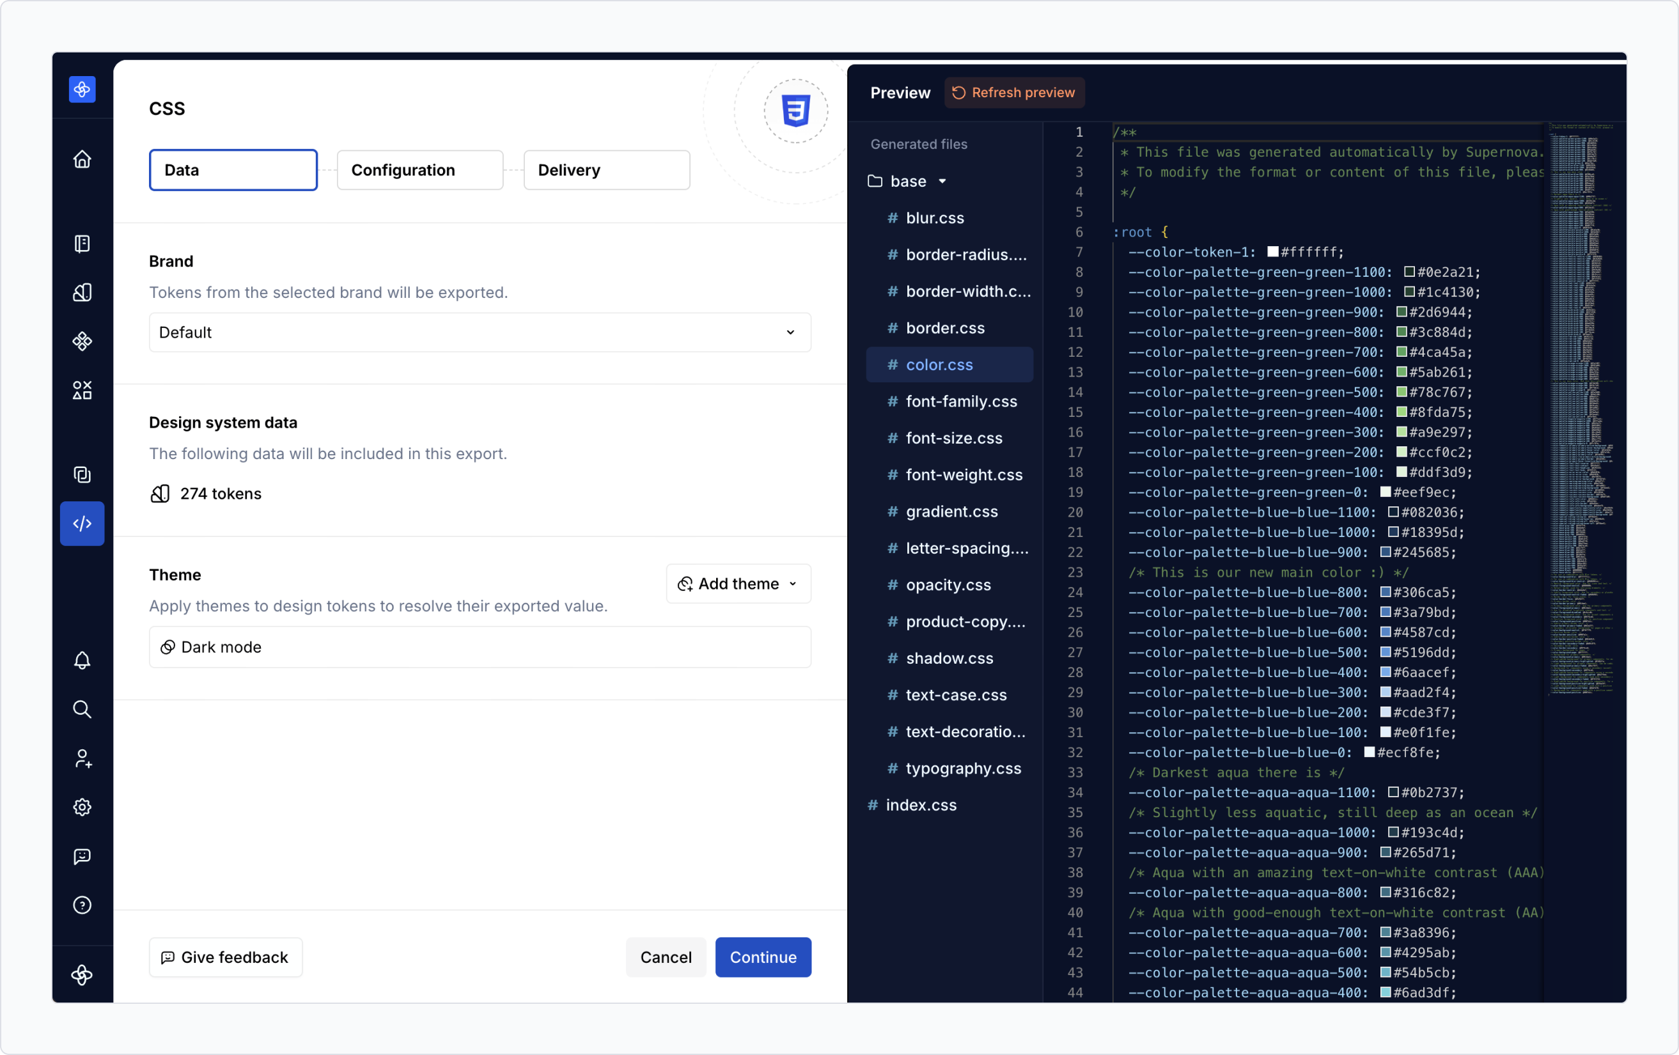Click the Give feedback button
The height and width of the screenshot is (1055, 1679).
tap(225, 957)
